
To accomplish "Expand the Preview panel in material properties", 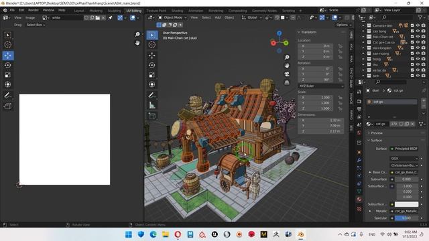I will 377,133.
